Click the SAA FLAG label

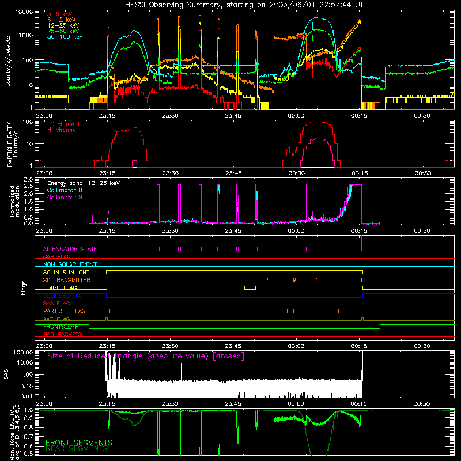pos(56,303)
